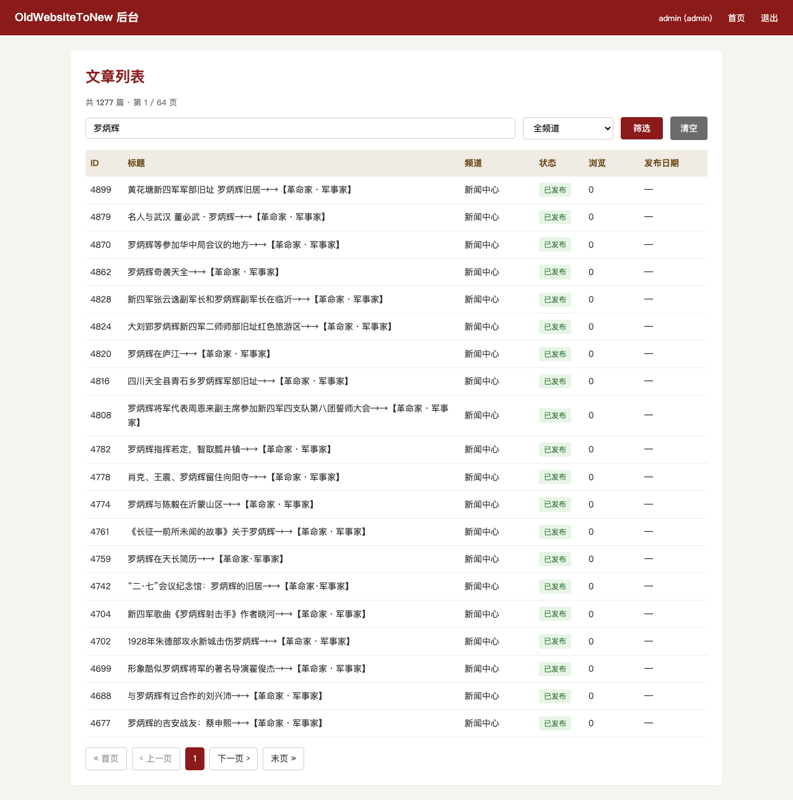This screenshot has height=800, width=793.
Task: Open article 罗炳辉指挥若定,智取瓢井镇
Action: click(x=231, y=449)
